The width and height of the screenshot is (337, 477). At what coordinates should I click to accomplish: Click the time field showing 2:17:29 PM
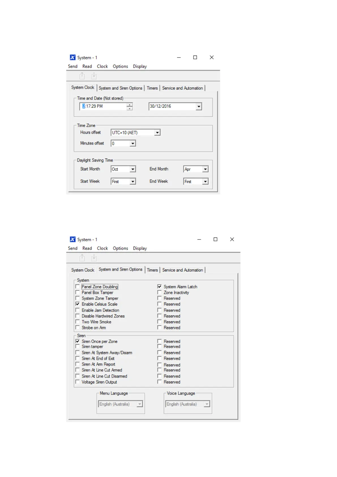(104, 106)
